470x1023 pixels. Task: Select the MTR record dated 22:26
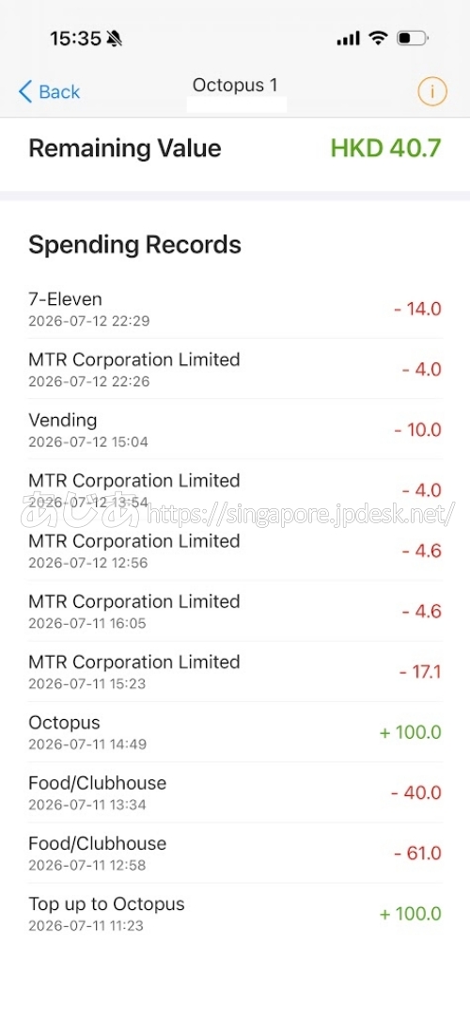pos(235,369)
